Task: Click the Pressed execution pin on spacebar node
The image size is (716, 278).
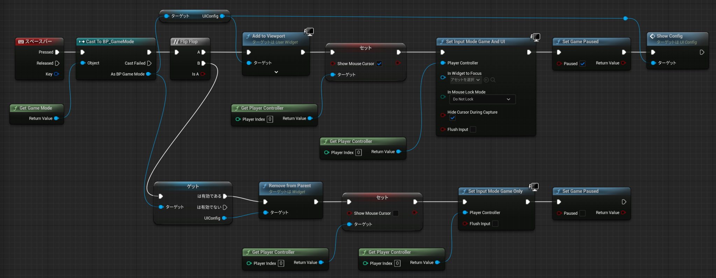Action: (57, 52)
